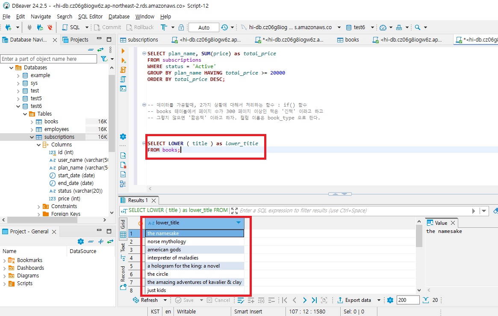Expand the sys database node
The image size is (498, 316).
click(18, 83)
